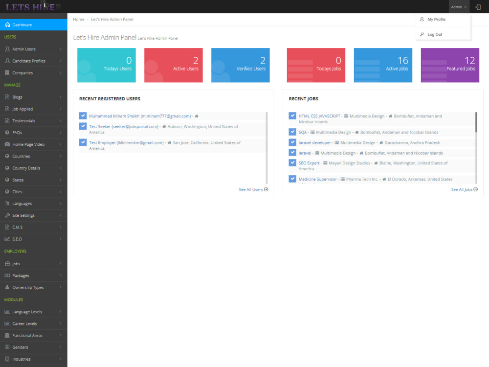Open the Admin dropdown in header
Image resolution: width=489 pixels, height=367 pixels.
[459, 7]
